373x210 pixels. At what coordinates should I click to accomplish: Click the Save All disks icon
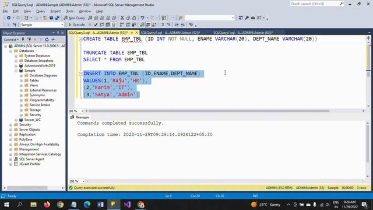(x=57, y=18)
